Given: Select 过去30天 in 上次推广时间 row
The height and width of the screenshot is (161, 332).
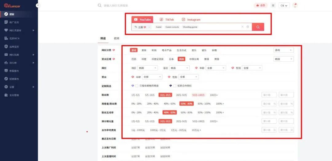Looking at the screenshot, I should (150, 148).
